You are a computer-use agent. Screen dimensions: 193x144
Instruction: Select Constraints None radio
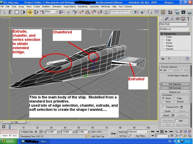(163, 98)
